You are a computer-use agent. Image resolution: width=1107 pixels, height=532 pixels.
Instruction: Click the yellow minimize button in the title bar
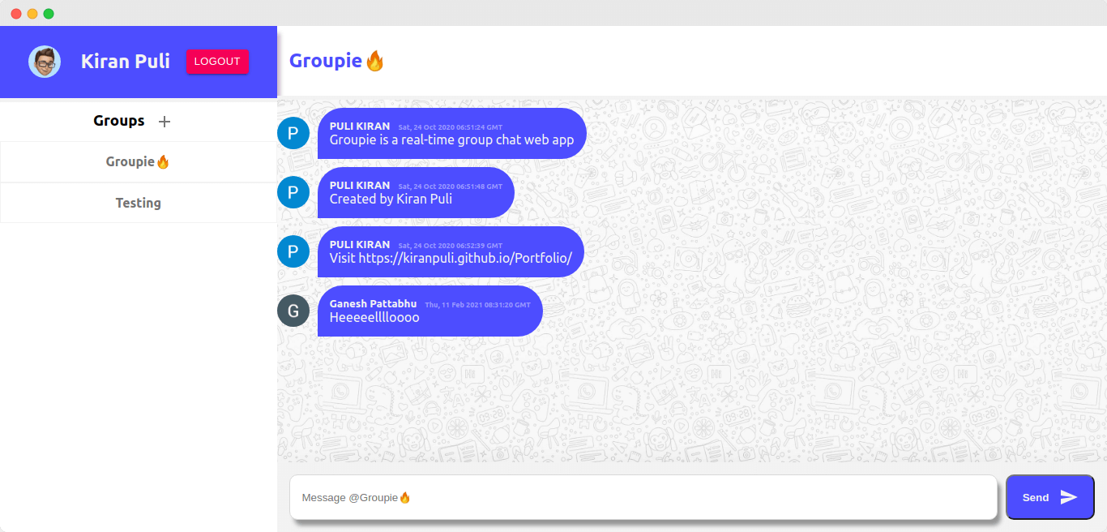[32, 13]
